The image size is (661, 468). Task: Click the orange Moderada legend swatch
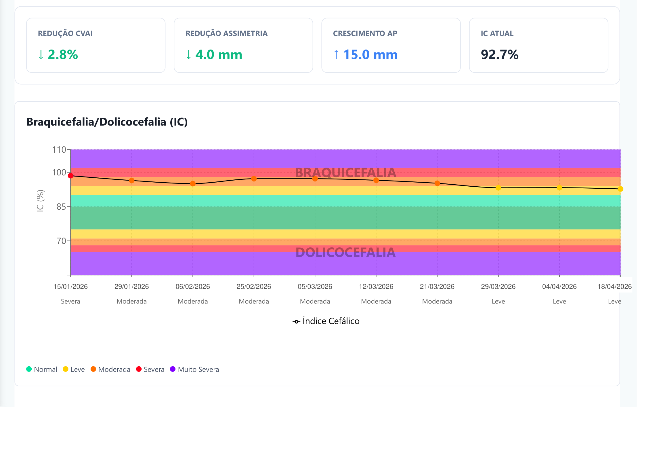pos(93,369)
